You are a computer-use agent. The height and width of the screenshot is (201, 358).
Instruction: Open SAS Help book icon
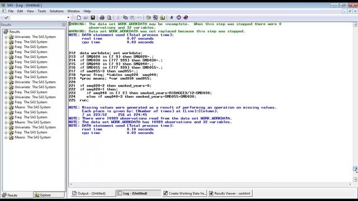pyautogui.click(x=186, y=17)
